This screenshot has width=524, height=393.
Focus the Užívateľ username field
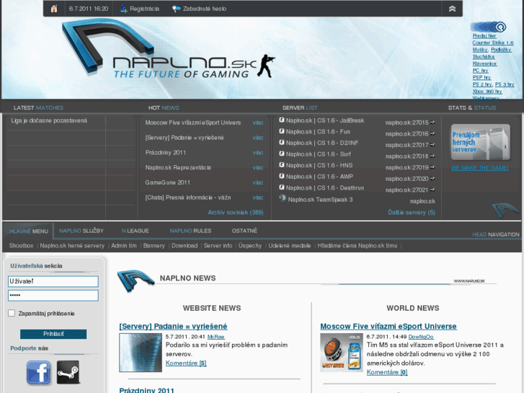click(53, 281)
